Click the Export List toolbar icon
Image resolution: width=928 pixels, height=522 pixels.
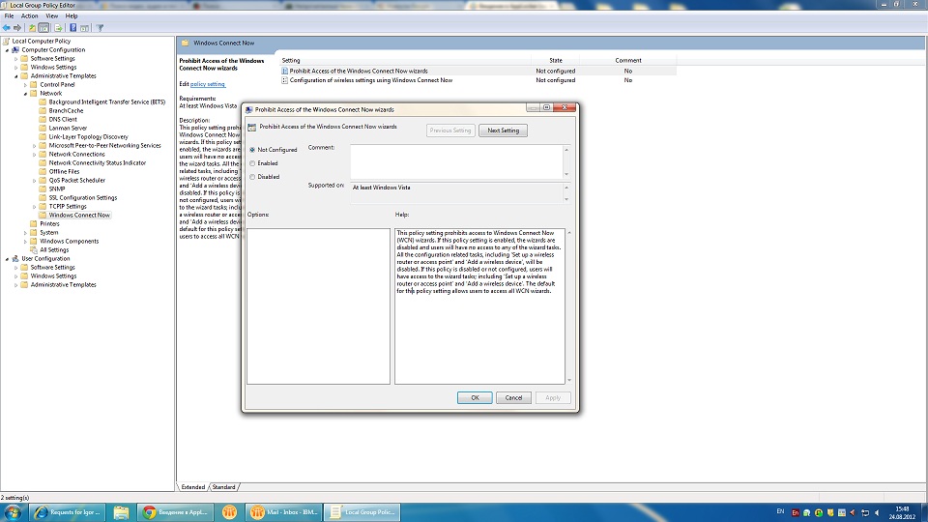pyautogui.click(x=58, y=28)
